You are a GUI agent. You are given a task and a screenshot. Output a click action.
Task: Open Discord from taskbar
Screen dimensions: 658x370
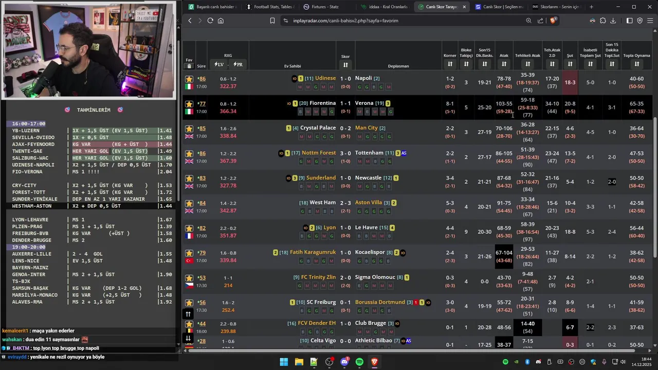(344, 362)
